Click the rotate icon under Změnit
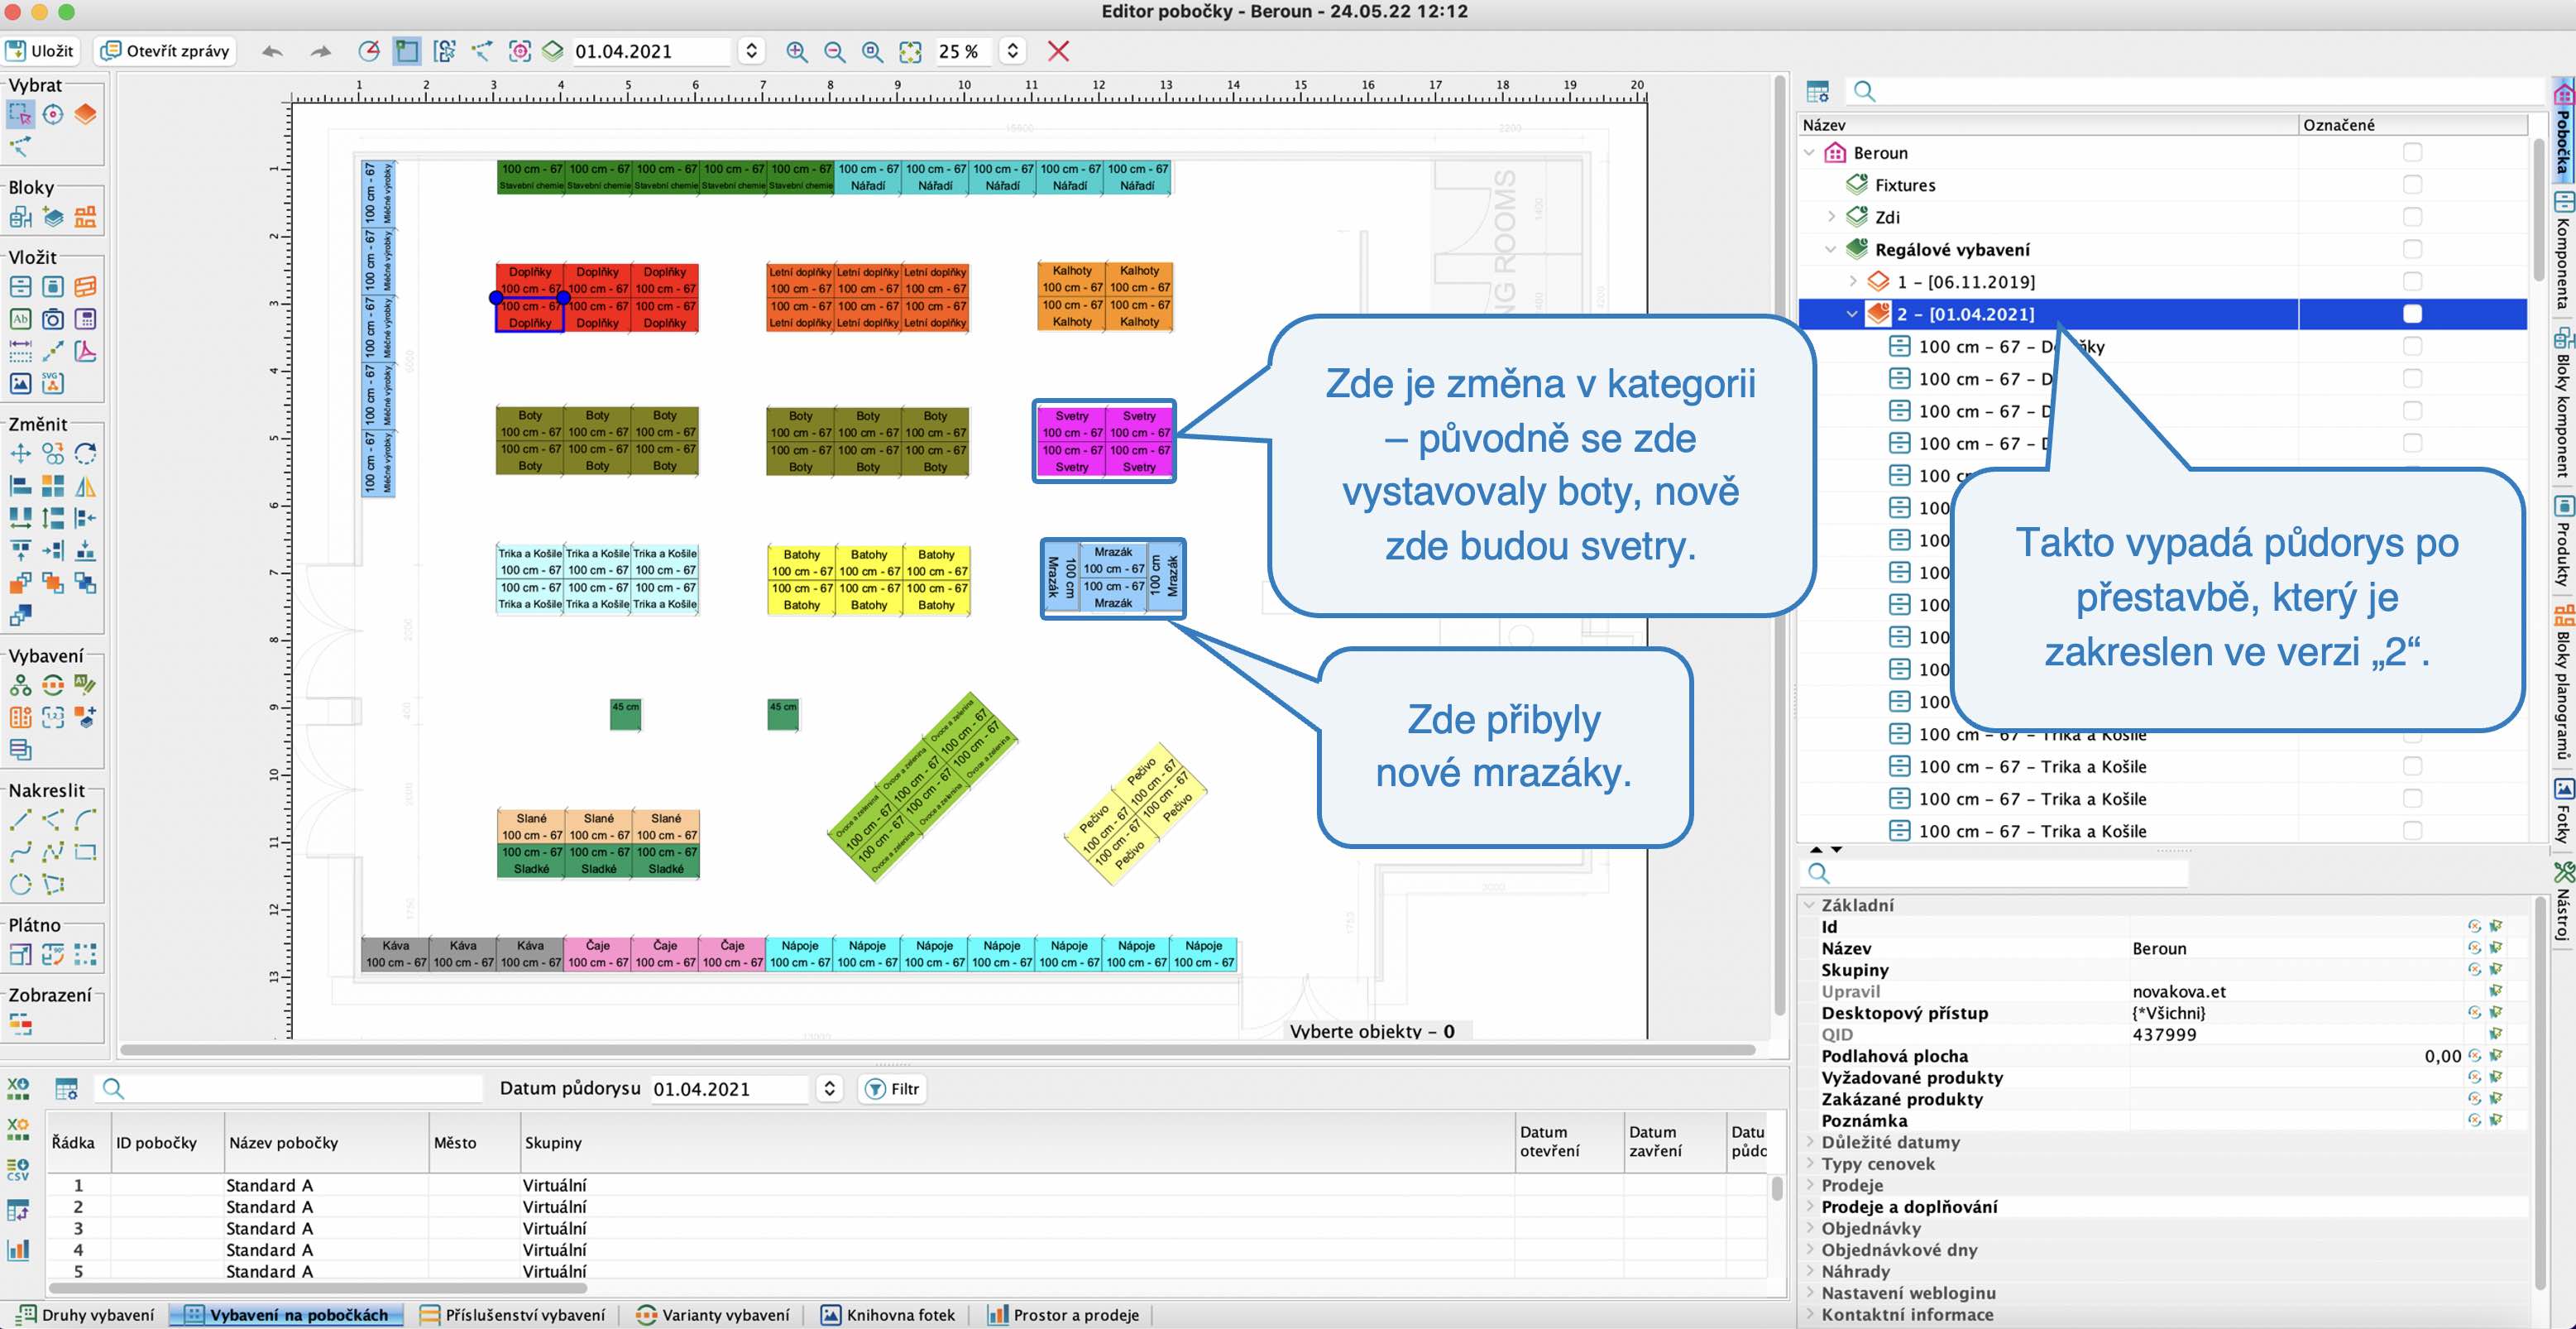Screen dimensions: 2576x1329 point(85,454)
